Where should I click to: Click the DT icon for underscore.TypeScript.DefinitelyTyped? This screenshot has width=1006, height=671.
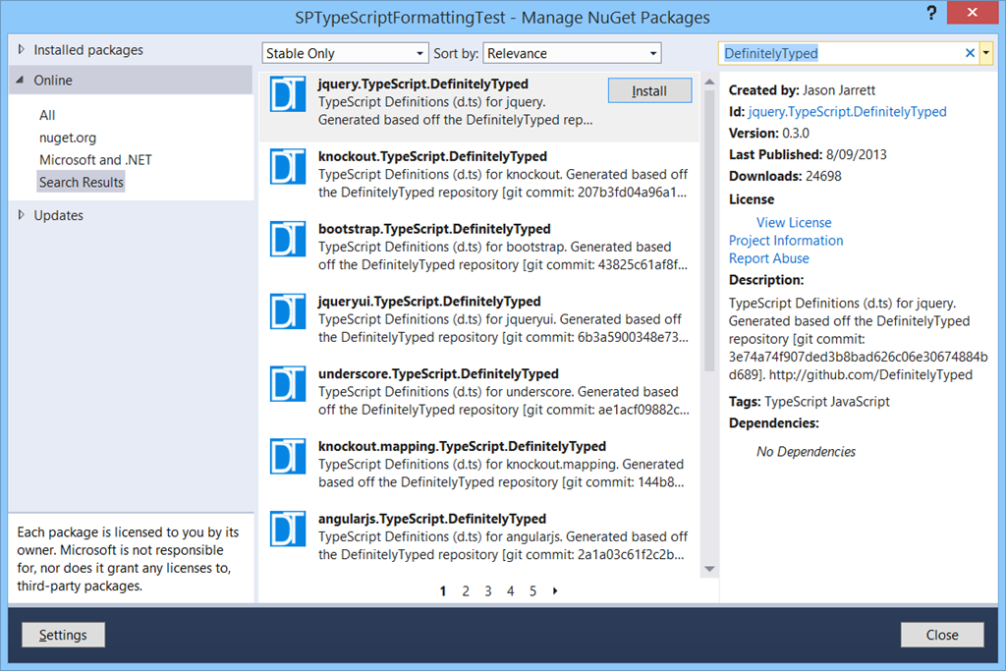(x=288, y=384)
